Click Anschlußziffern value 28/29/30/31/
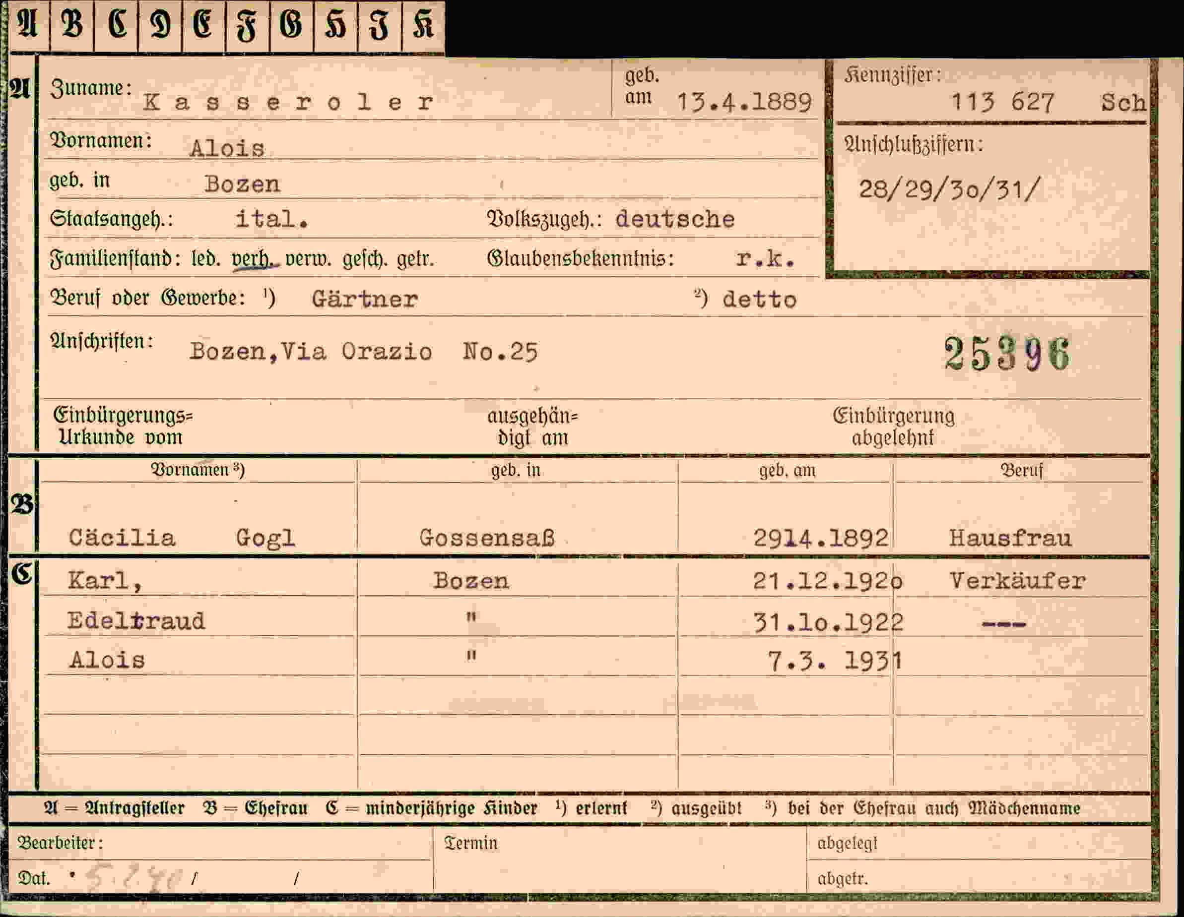 click(x=949, y=189)
